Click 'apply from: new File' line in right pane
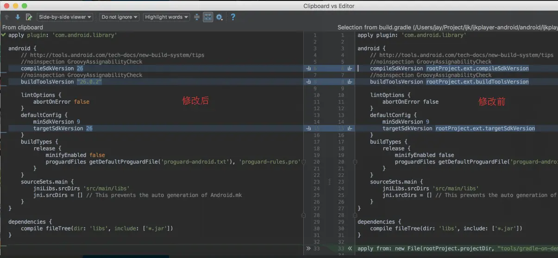558x258 pixels. point(458,248)
